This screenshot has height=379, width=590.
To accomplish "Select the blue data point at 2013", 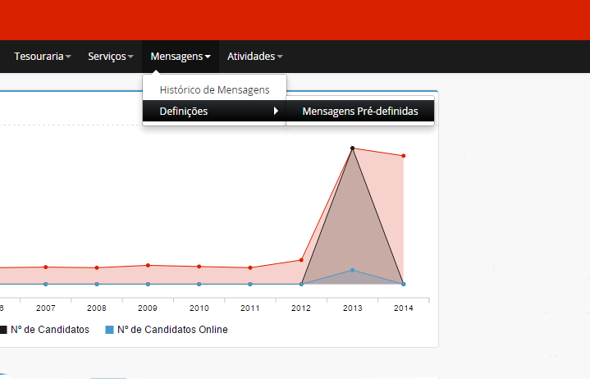I will click(x=352, y=270).
